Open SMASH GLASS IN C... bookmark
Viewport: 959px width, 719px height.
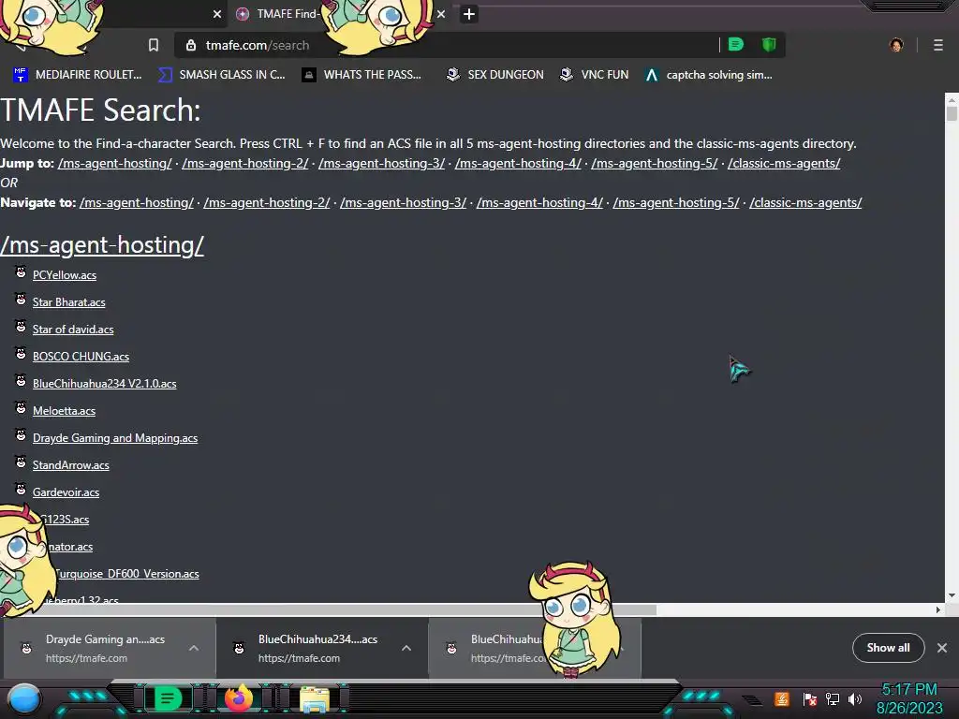221,75
